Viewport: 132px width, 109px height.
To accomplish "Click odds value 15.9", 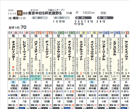I will point(10,33).
